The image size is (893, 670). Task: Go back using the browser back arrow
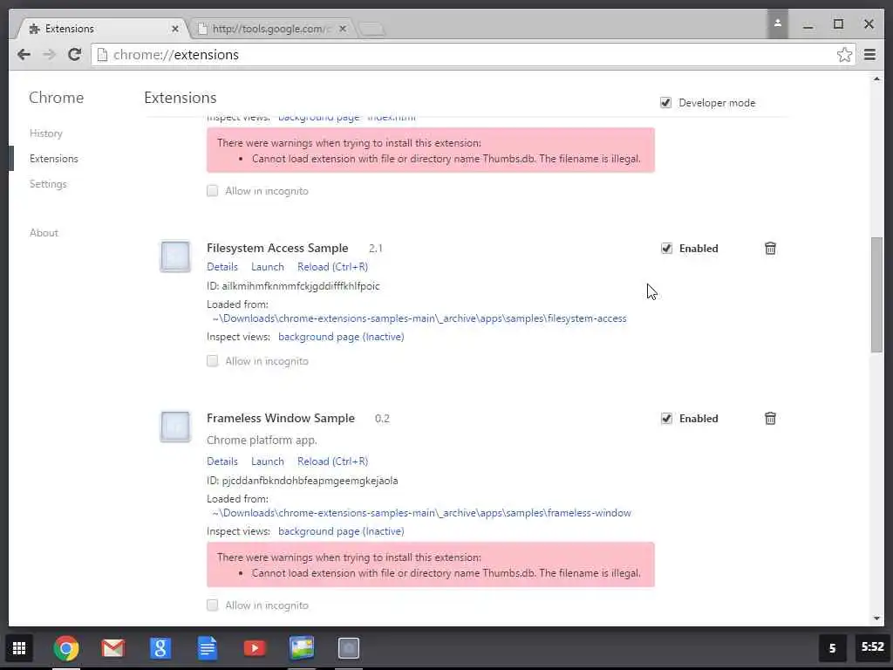click(x=24, y=55)
